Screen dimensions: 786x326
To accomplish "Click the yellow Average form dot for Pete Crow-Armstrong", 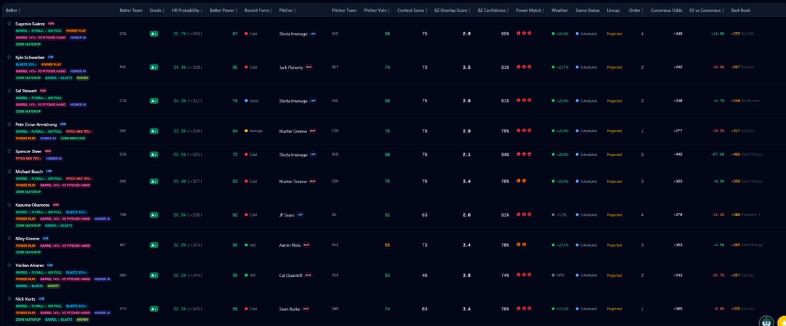I will coord(246,131).
